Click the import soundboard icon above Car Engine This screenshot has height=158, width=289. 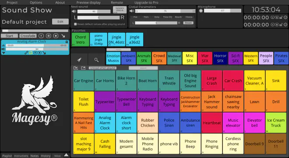[76, 68]
